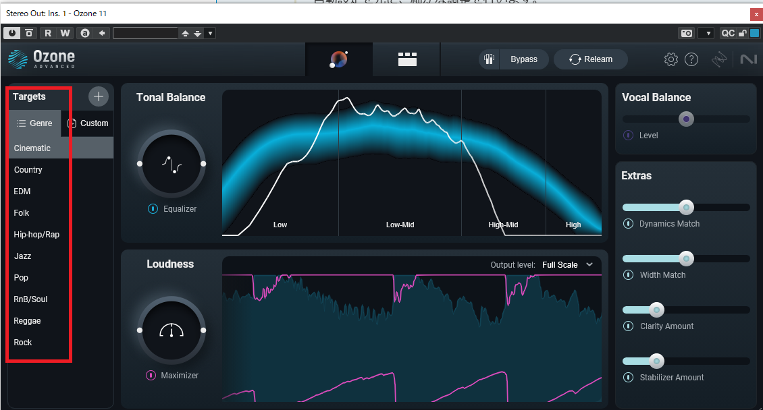The image size is (763, 410).
Task: Expand the dropdown next to camera icon
Action: 708,33
